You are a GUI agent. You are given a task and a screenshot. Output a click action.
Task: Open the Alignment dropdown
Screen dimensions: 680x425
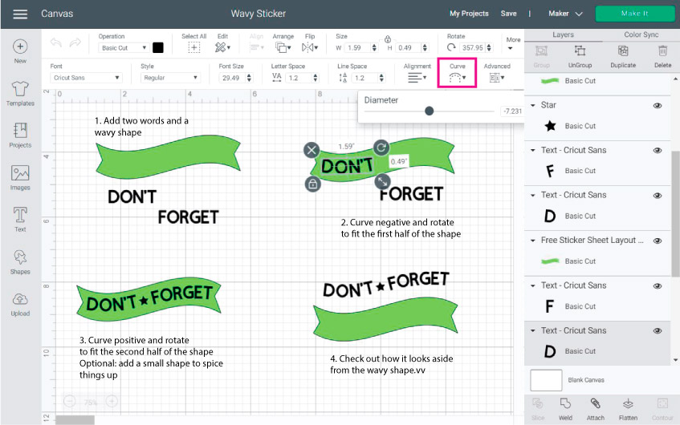(x=417, y=78)
